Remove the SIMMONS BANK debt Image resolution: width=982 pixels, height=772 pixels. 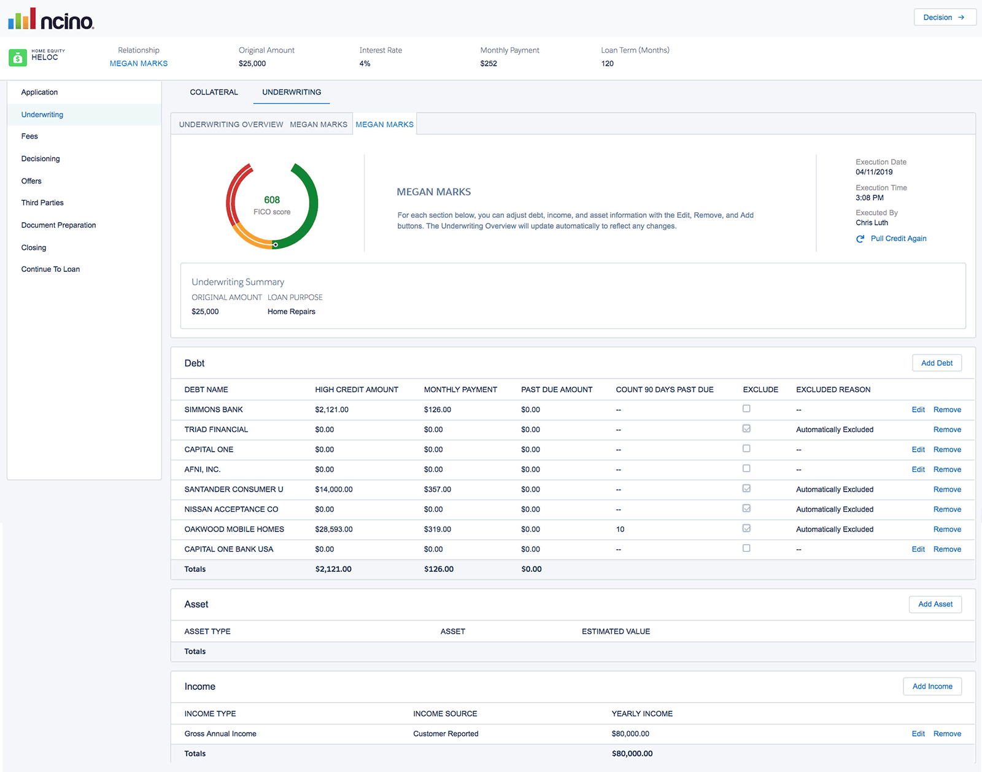[947, 410]
